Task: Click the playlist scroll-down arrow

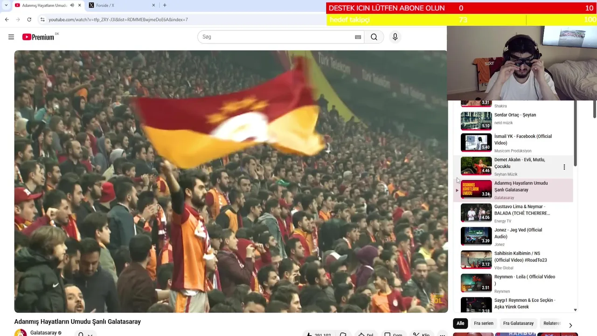Action: [575, 310]
